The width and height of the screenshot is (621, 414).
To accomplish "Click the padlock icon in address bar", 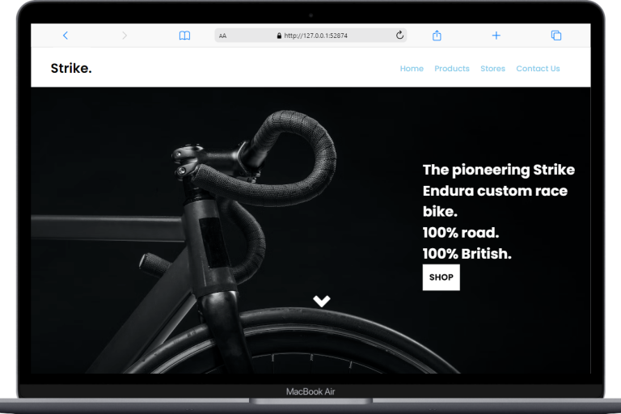I will [x=279, y=36].
